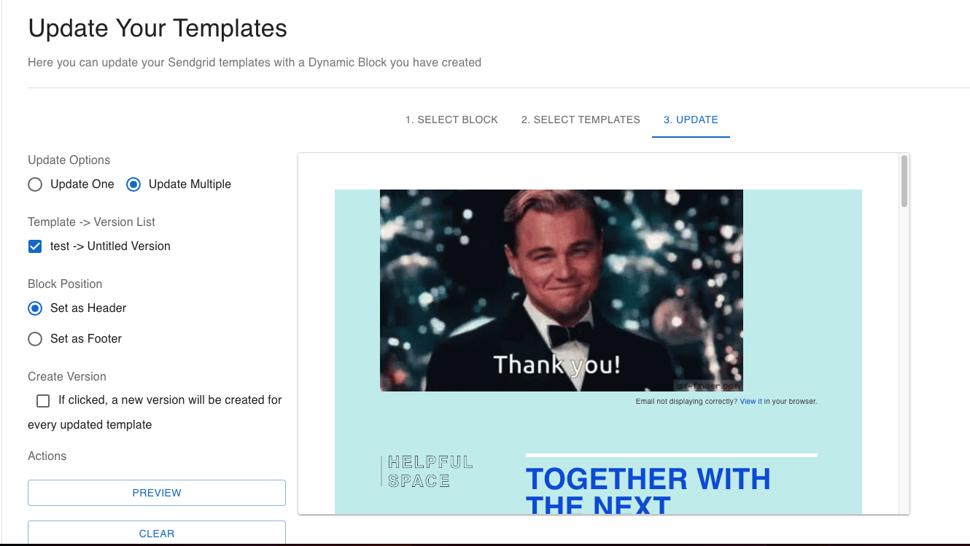Open the 'View it' browser link
This screenshot has width=970, height=546.
(x=751, y=402)
